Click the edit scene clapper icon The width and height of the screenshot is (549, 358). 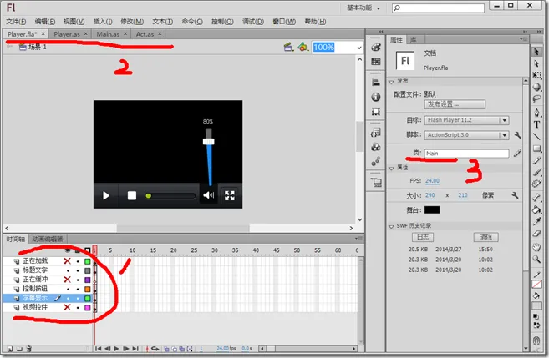pyautogui.click(x=287, y=48)
